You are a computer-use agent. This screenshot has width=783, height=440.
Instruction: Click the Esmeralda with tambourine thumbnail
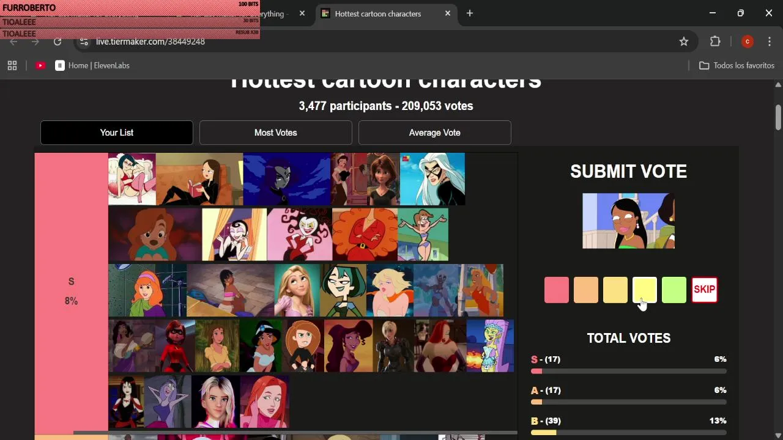(132, 346)
